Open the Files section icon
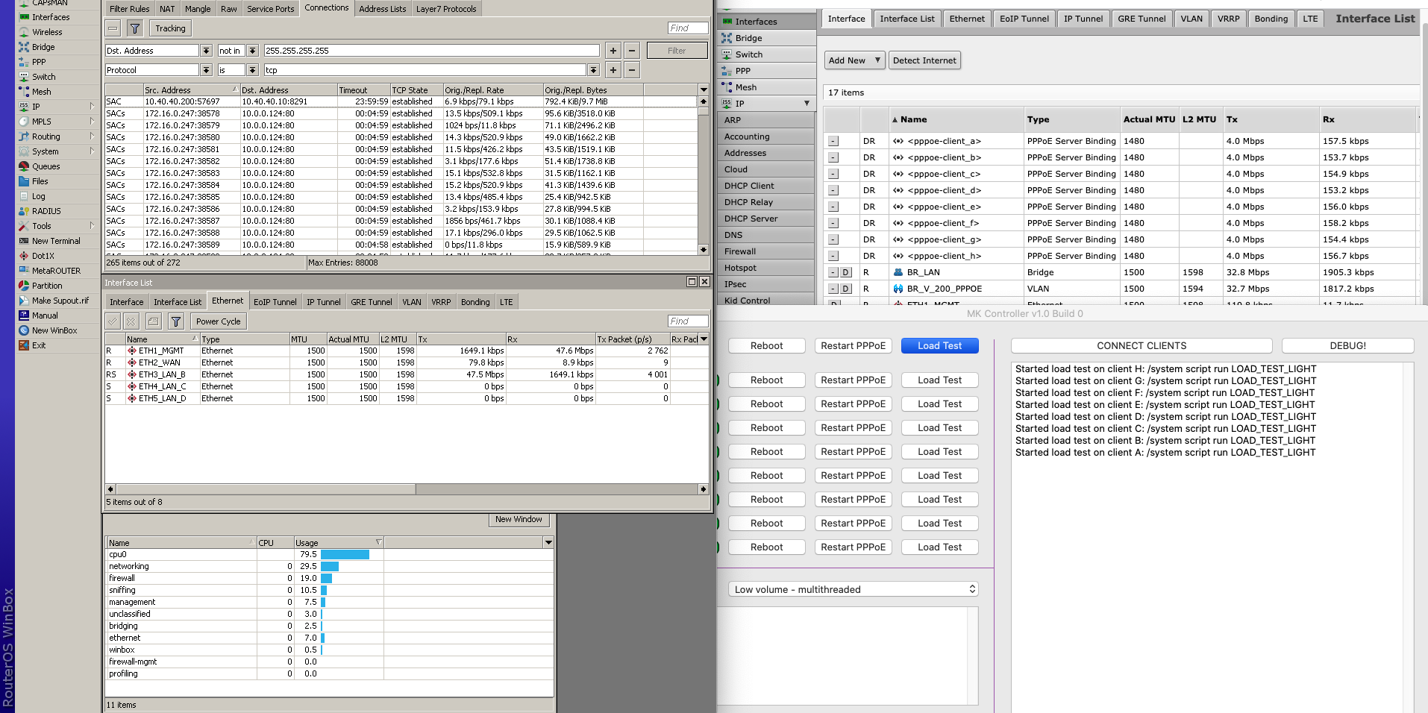 click(24, 181)
